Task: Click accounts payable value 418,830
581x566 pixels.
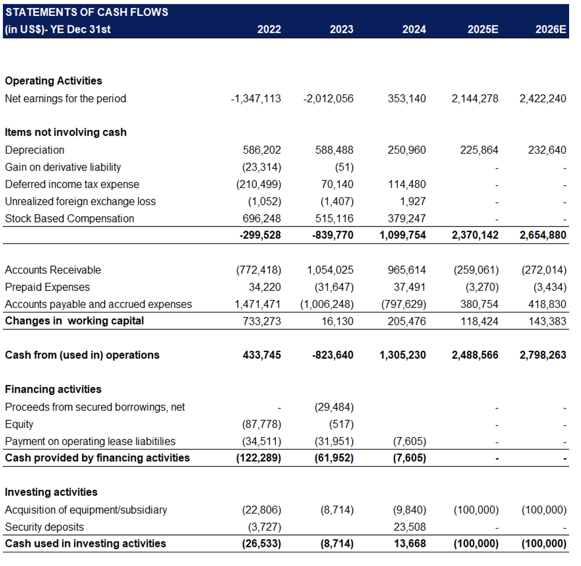Action: click(547, 304)
